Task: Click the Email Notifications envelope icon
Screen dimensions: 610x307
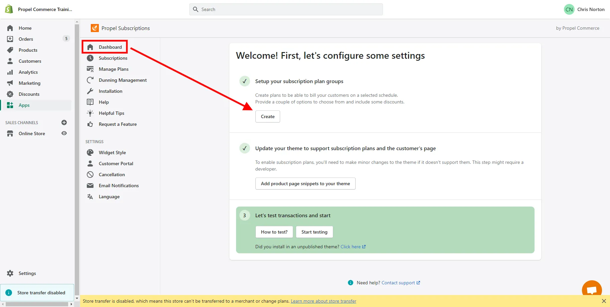Action: pyautogui.click(x=90, y=186)
